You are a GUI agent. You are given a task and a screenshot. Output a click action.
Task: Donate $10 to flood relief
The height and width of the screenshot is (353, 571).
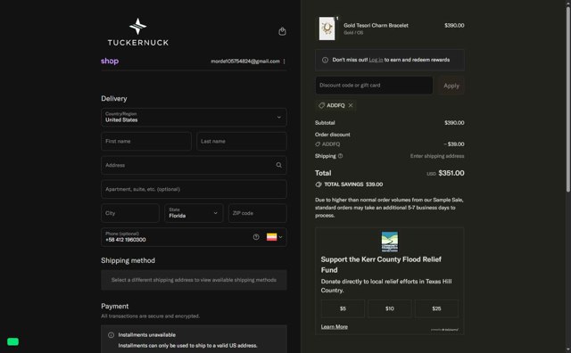click(x=390, y=308)
